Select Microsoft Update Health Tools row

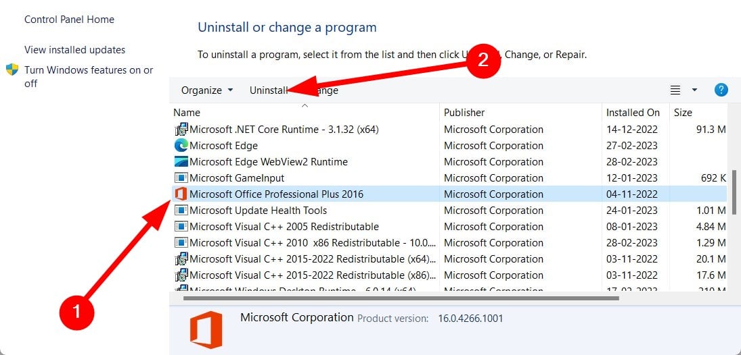(448, 211)
